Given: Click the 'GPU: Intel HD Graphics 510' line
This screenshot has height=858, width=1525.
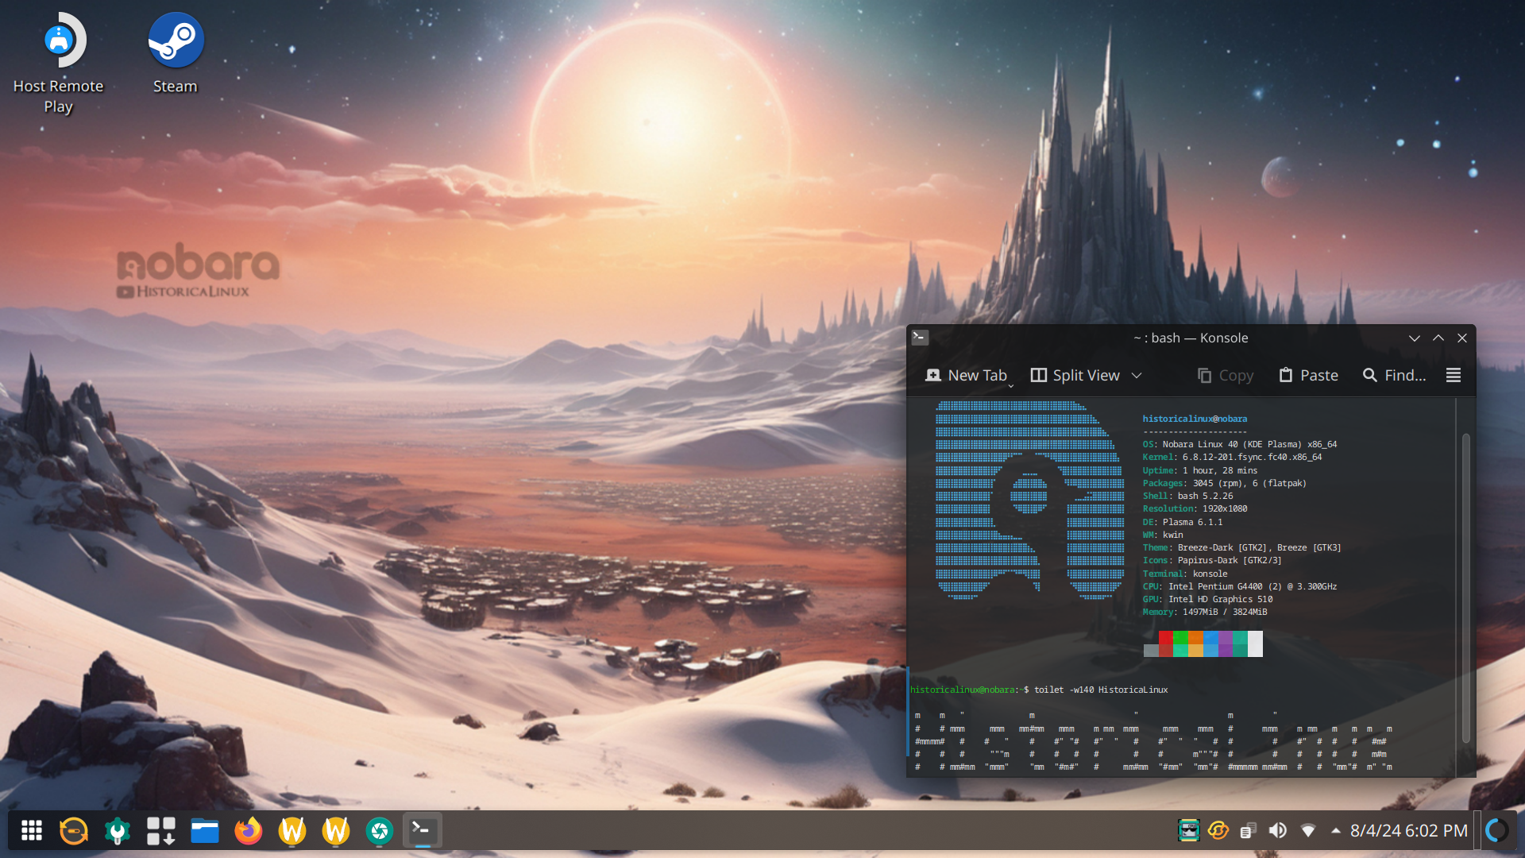Looking at the screenshot, I should point(1207,599).
